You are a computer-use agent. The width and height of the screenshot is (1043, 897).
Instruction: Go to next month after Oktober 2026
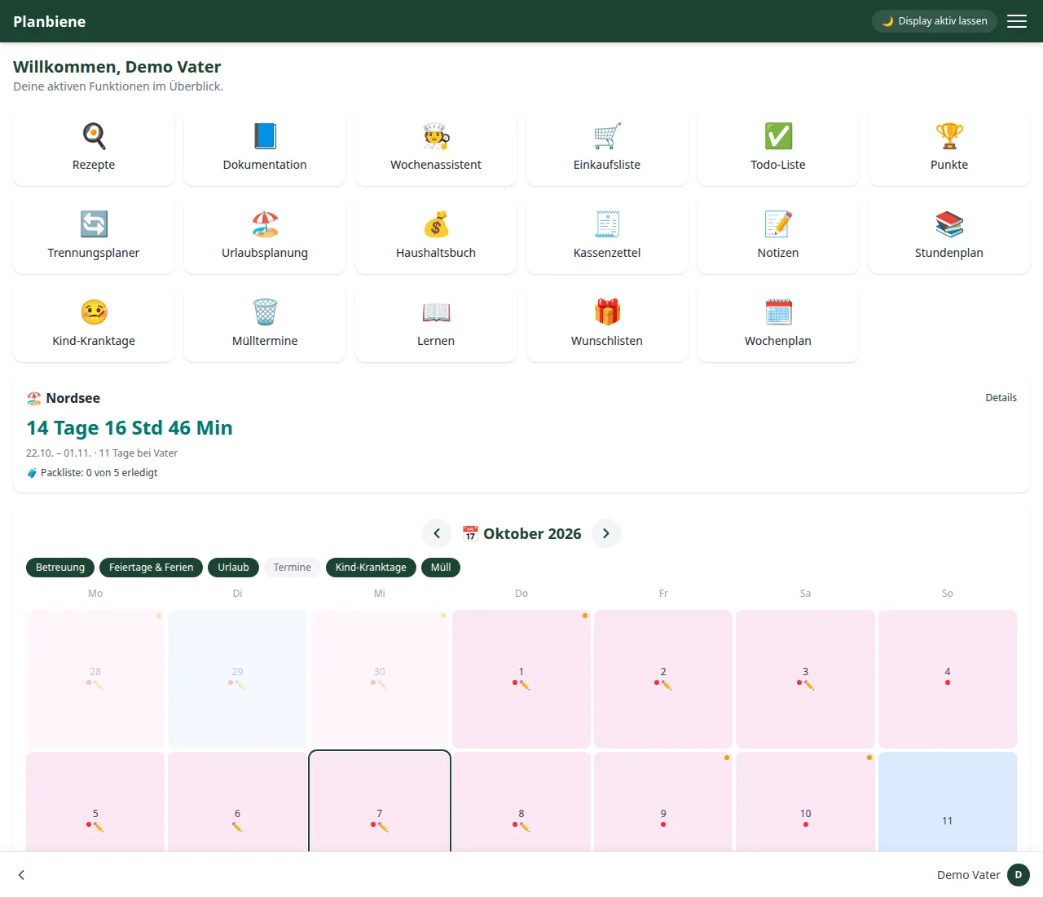click(x=606, y=533)
